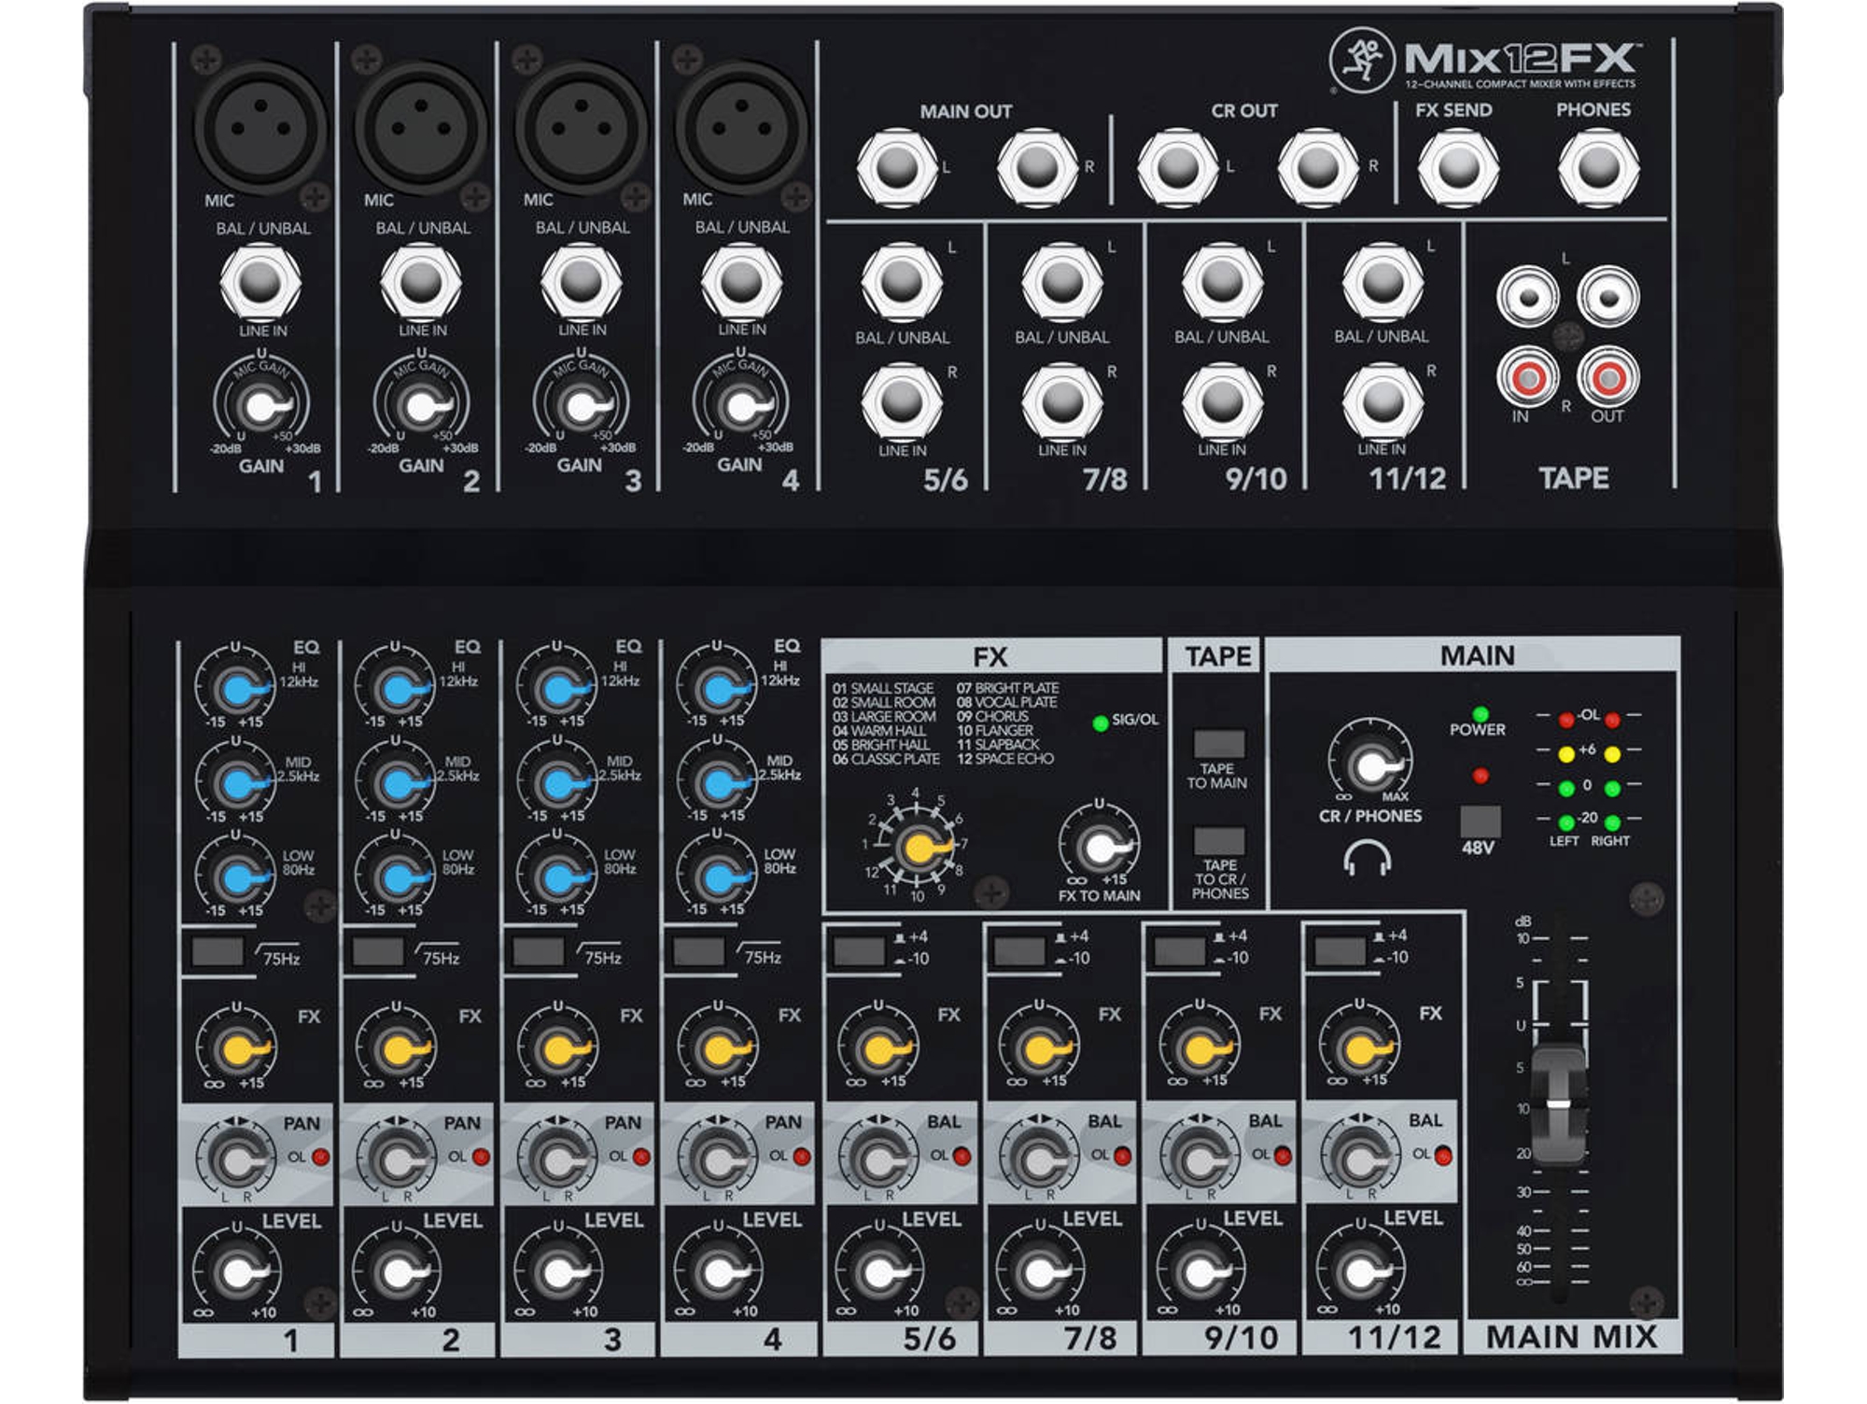This screenshot has width=1867, height=1404.
Task: Click the '12 SPACE ECHO' preset text
Action: [x=1005, y=759]
